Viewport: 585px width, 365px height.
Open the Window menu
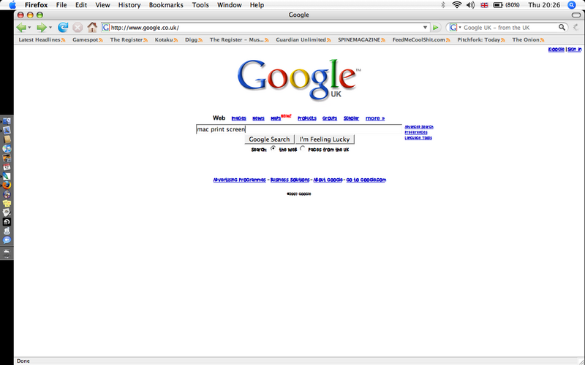(230, 5)
